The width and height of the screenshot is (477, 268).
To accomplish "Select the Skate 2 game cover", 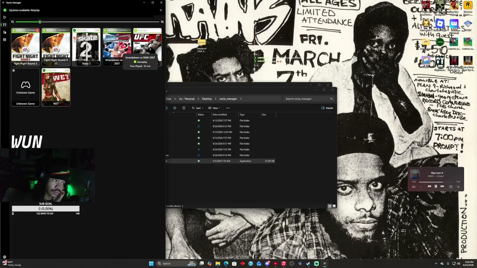I will pyautogui.click(x=86, y=47).
